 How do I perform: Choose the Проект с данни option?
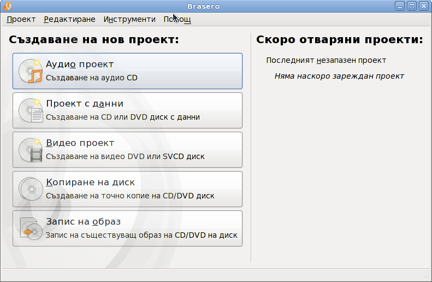(127, 110)
